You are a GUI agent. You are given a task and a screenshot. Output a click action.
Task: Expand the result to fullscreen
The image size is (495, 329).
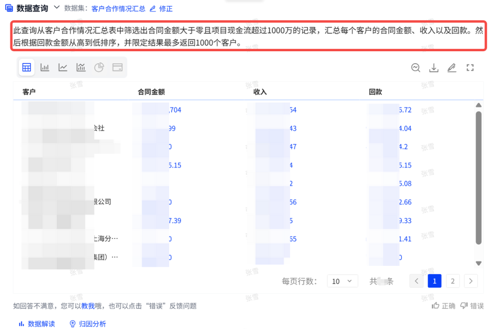(x=470, y=68)
